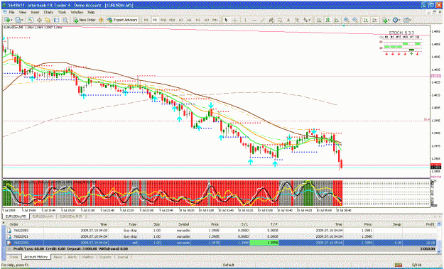Image resolution: width=444 pixels, height=269 pixels.
Task: Select the text label tool icon
Action: click(297, 20)
